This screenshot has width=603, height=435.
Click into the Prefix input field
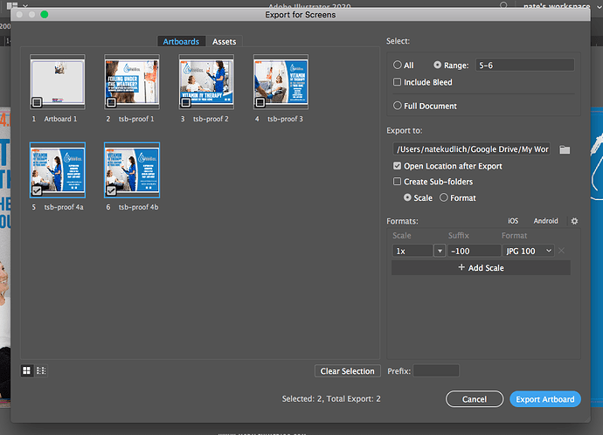[x=436, y=371]
